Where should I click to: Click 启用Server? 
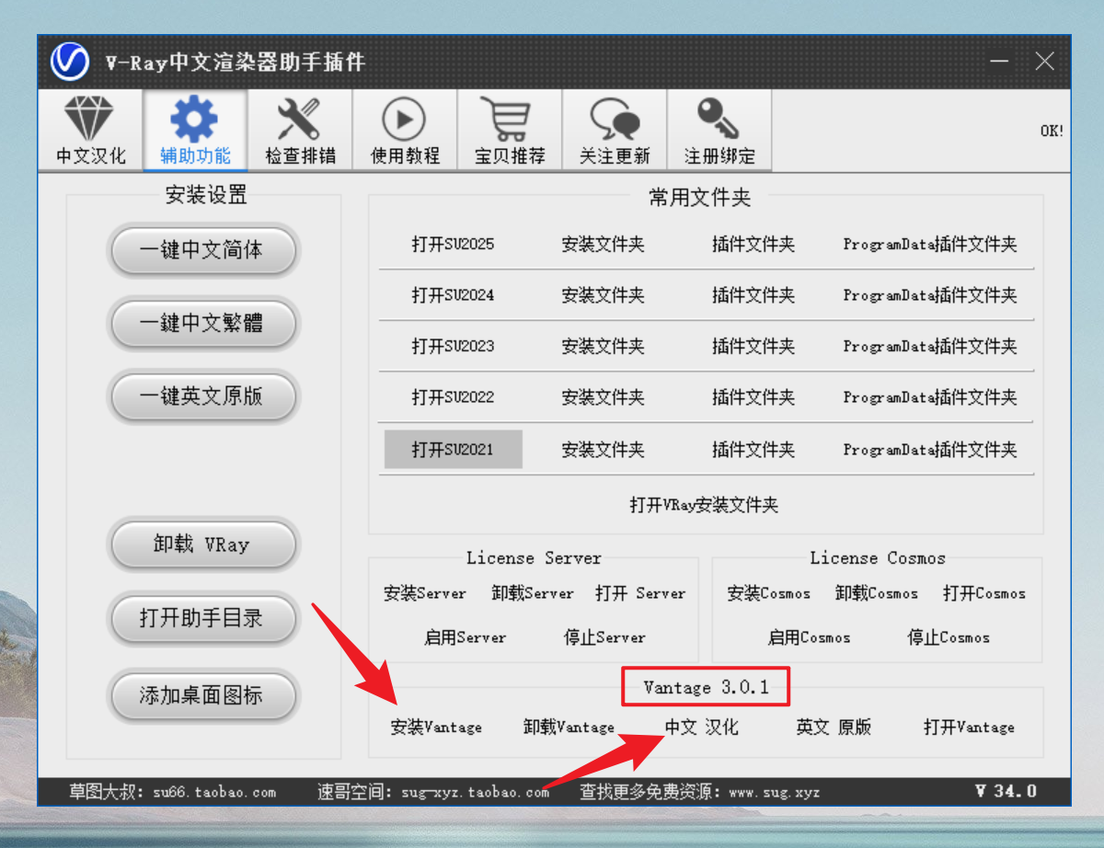coord(466,637)
